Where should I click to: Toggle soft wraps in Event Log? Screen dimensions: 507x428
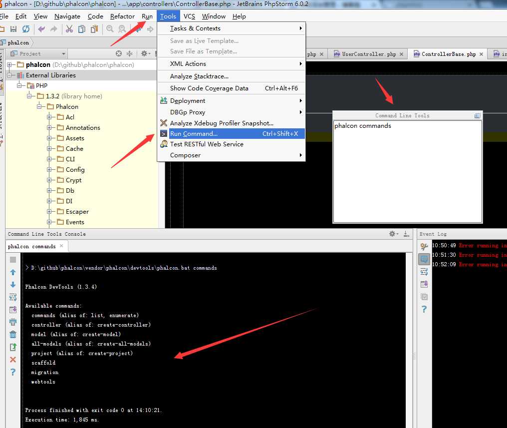point(424,272)
